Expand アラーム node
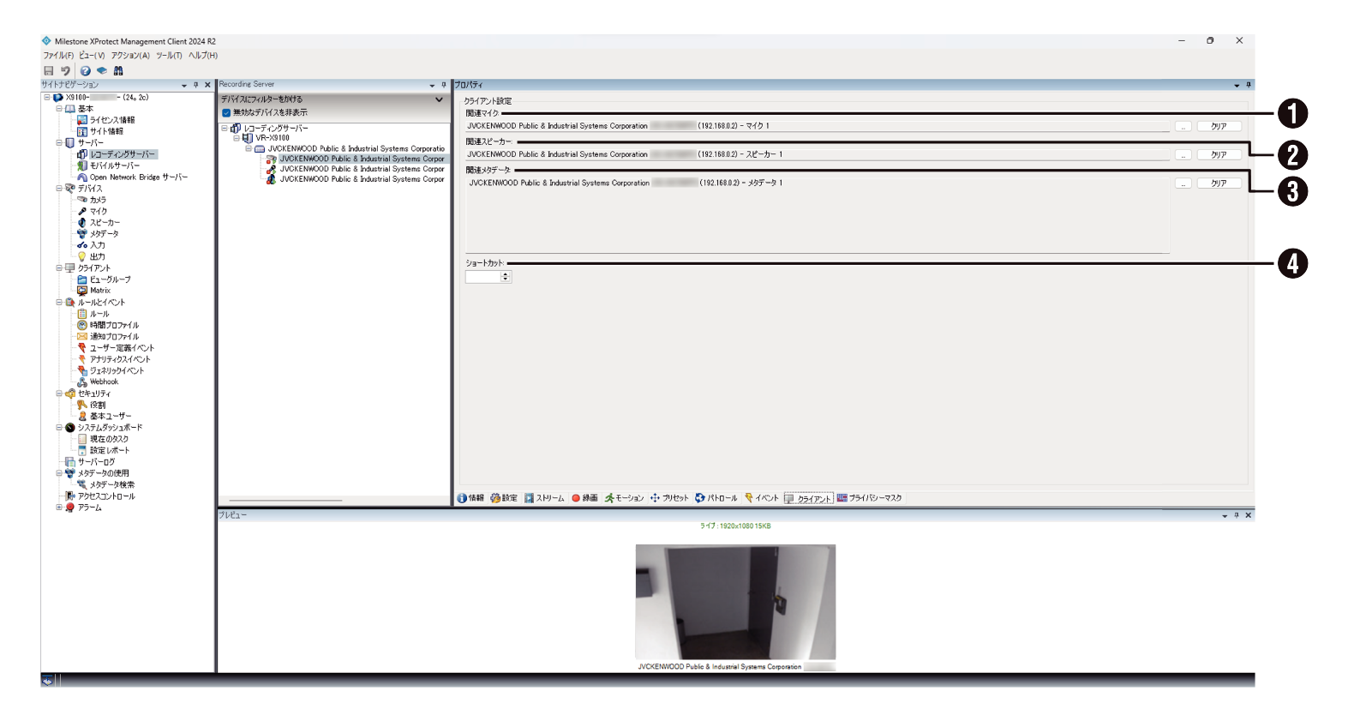The width and height of the screenshot is (1366, 721). coord(59,508)
